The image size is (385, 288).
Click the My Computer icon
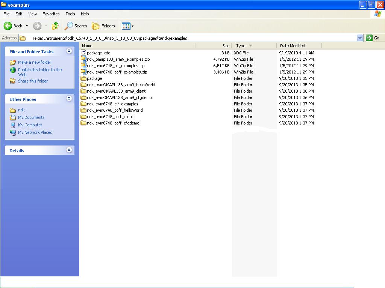(x=13, y=125)
